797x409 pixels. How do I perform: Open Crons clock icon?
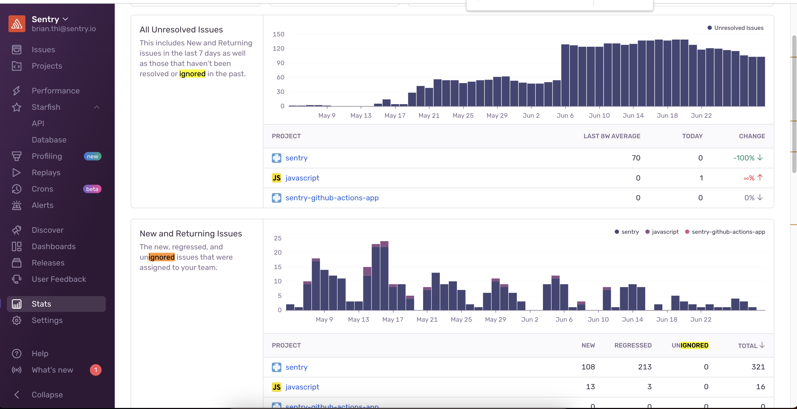[x=16, y=189]
